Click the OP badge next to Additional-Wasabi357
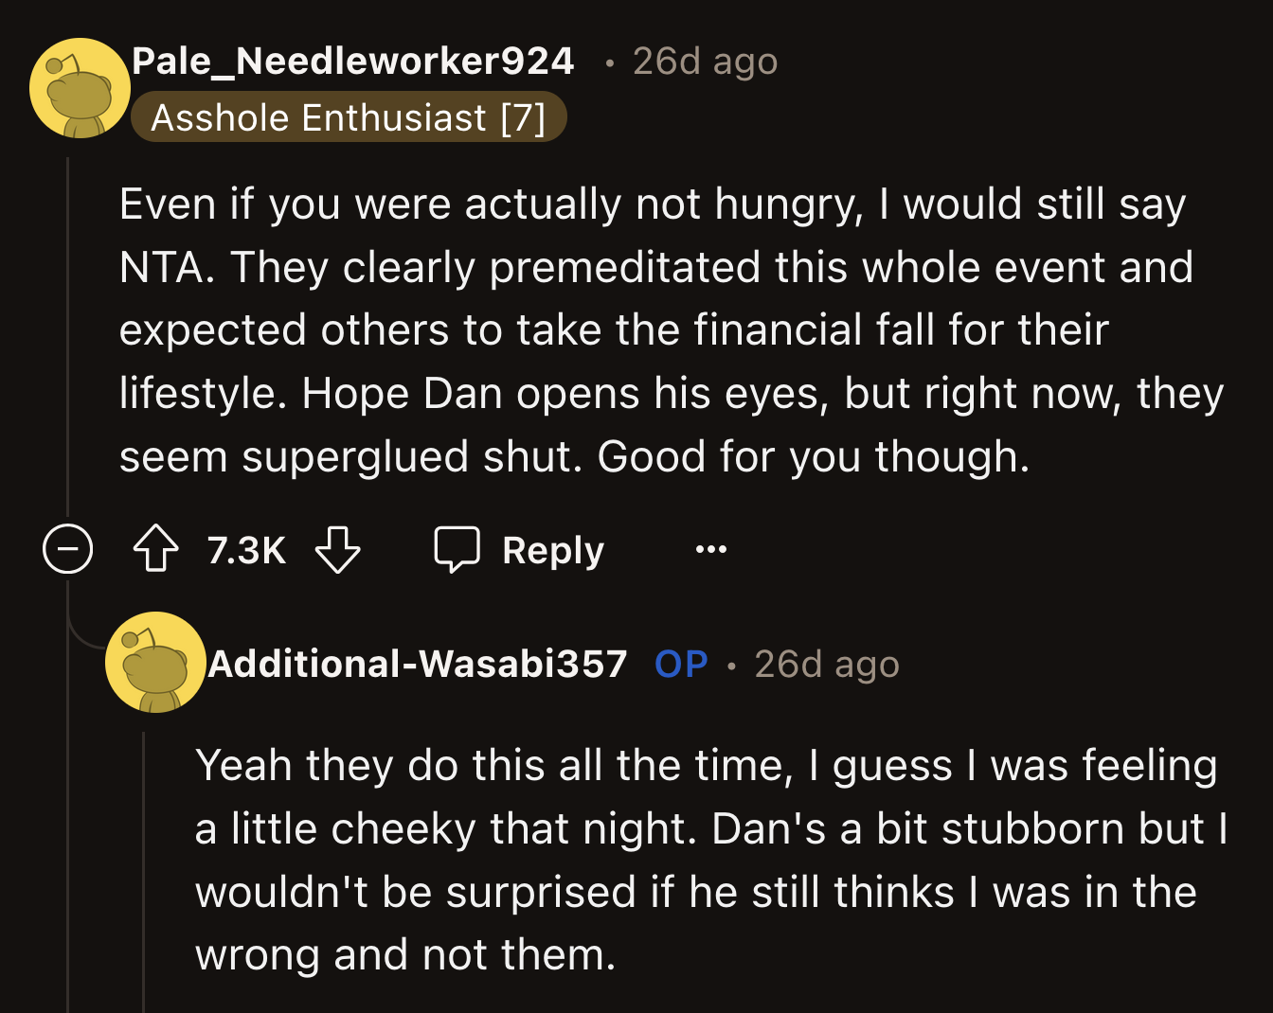This screenshot has width=1273, height=1013. (x=680, y=664)
